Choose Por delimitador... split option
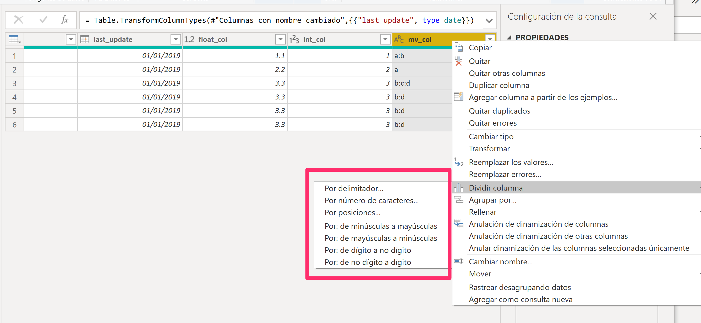The image size is (701, 323). click(381, 188)
